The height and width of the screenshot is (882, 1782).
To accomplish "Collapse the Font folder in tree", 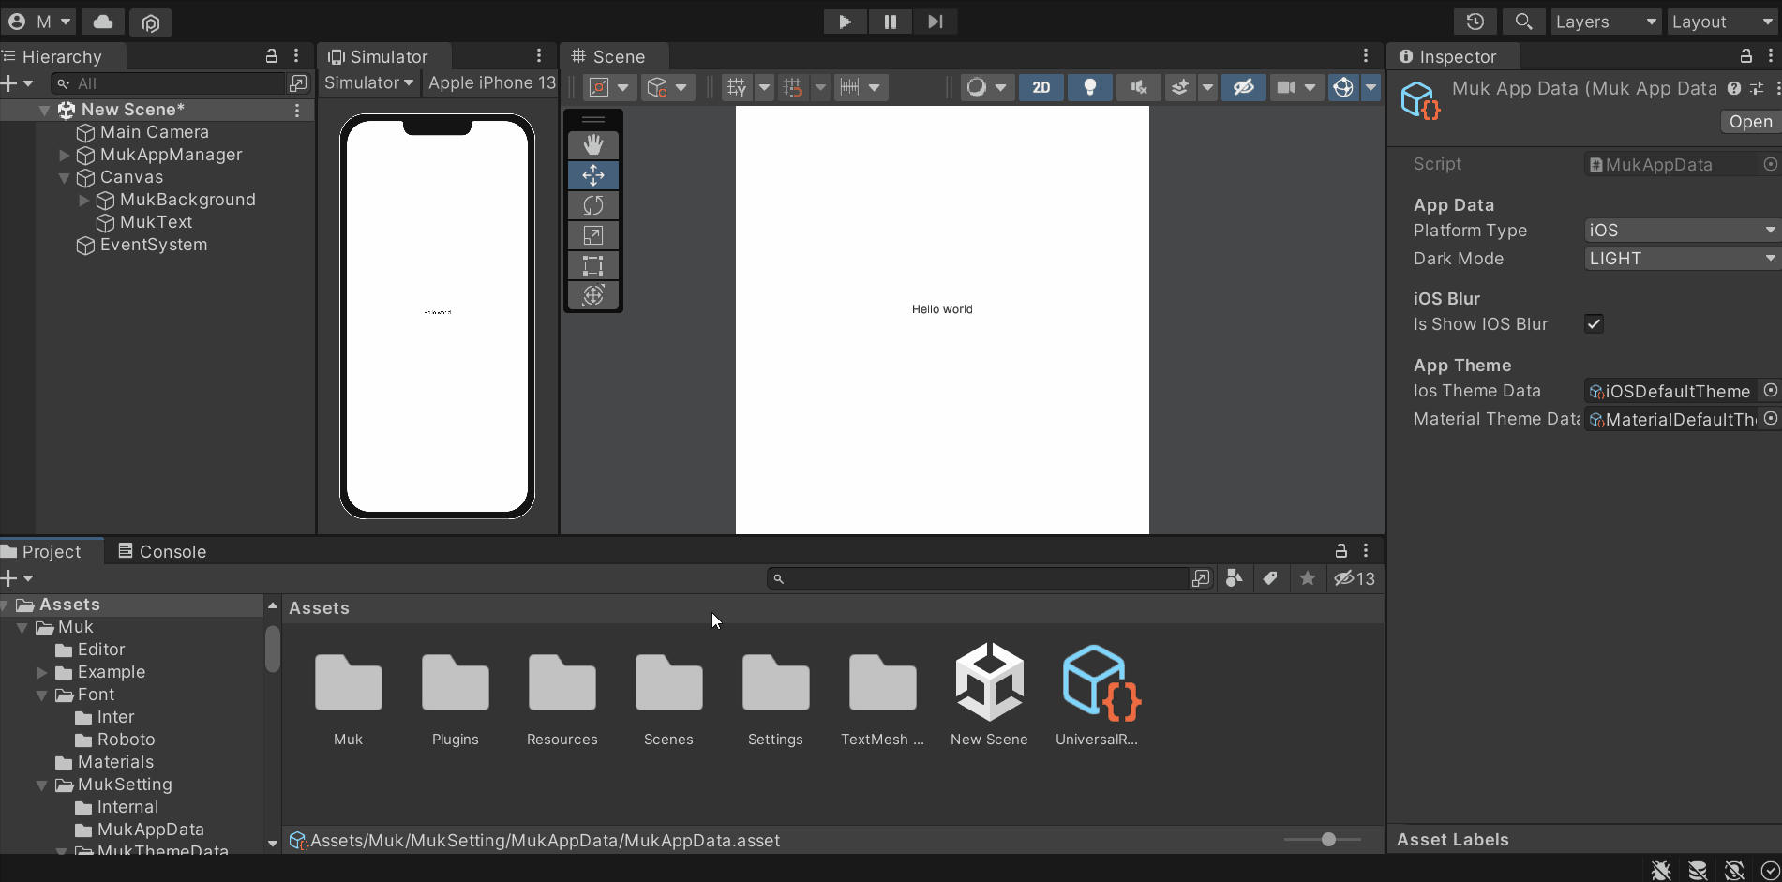I will click(42, 695).
